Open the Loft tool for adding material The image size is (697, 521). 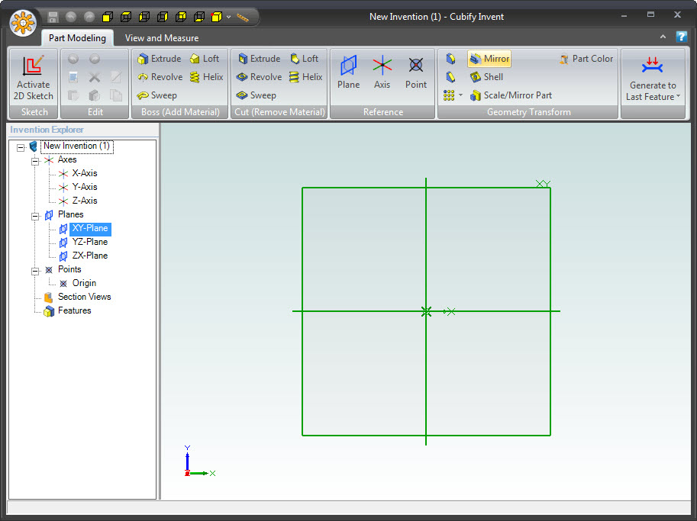205,58
